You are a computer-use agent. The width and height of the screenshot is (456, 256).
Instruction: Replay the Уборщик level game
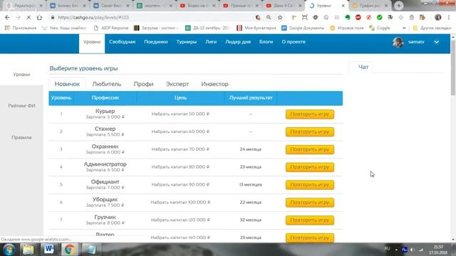(310, 203)
